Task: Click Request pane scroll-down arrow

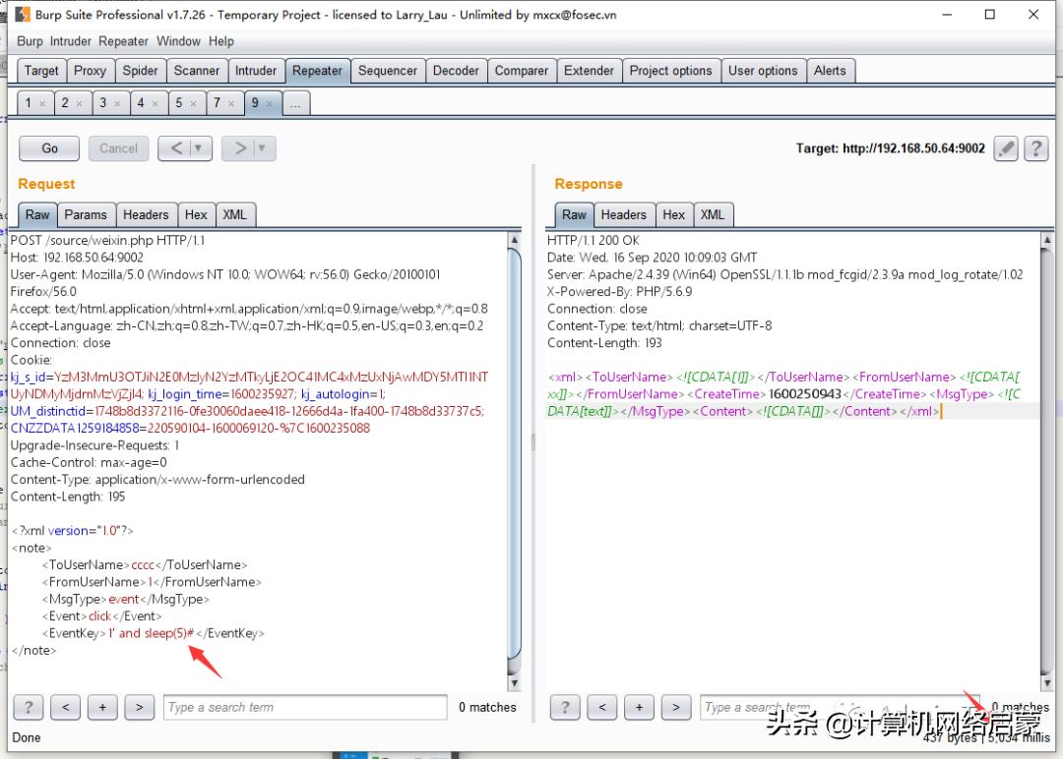Action: pos(514,683)
